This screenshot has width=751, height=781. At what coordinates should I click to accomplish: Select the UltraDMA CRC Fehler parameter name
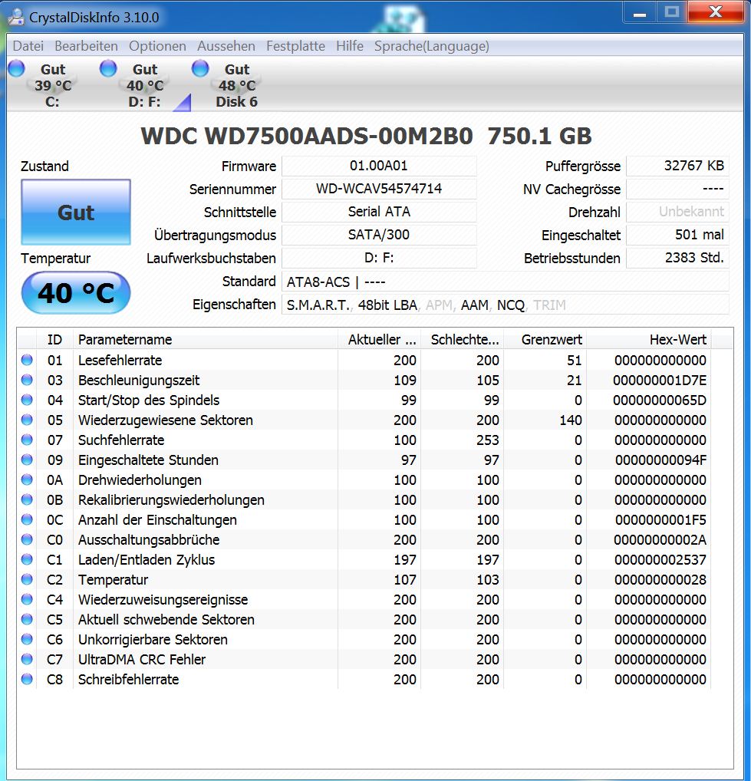(142, 660)
